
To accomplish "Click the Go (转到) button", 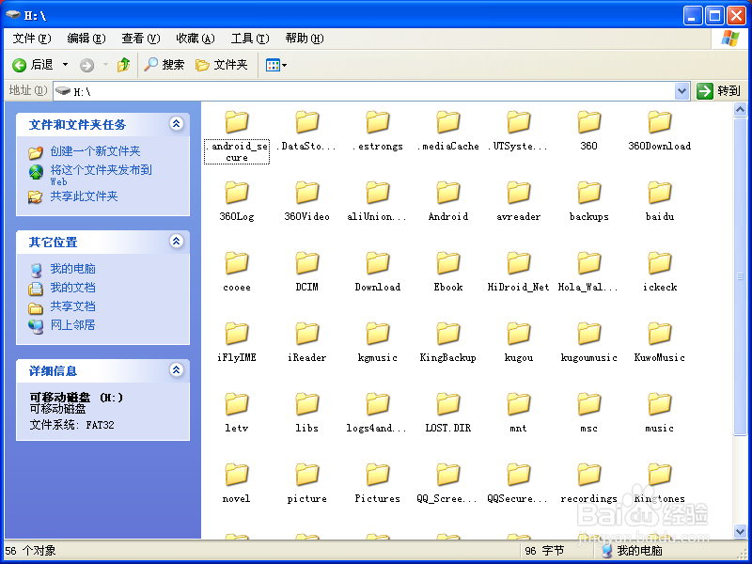I will (718, 90).
